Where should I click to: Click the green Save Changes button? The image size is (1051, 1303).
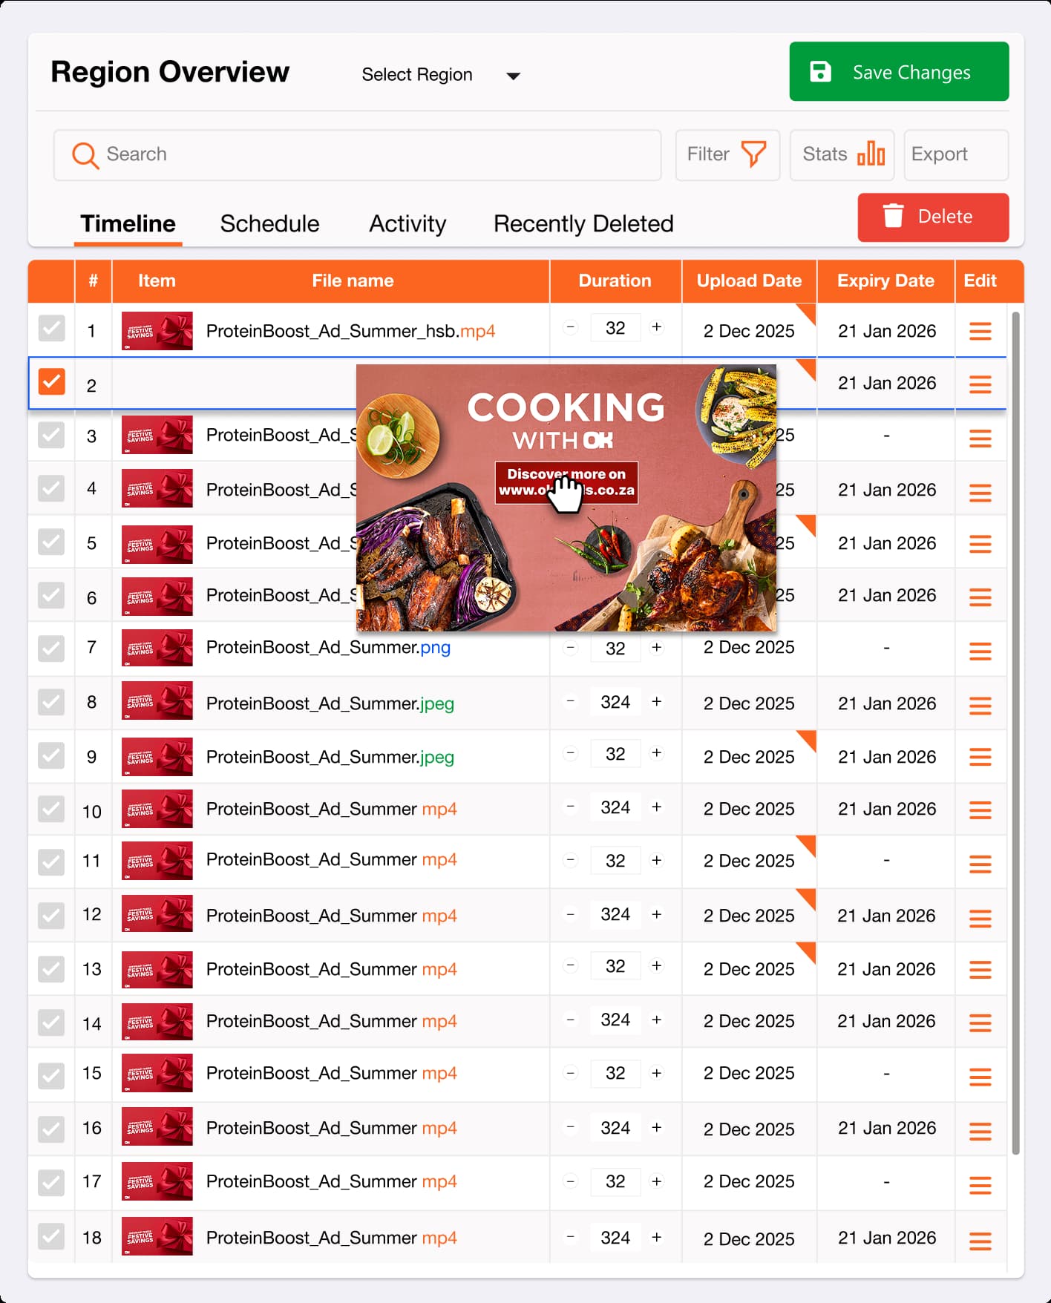(x=899, y=71)
